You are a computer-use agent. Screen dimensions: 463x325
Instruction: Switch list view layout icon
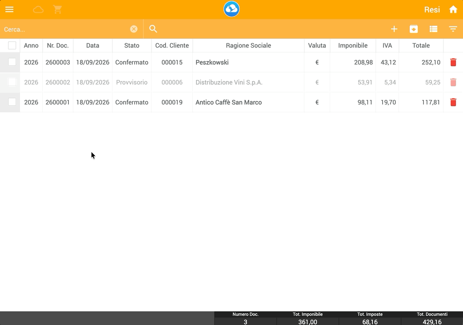click(434, 29)
